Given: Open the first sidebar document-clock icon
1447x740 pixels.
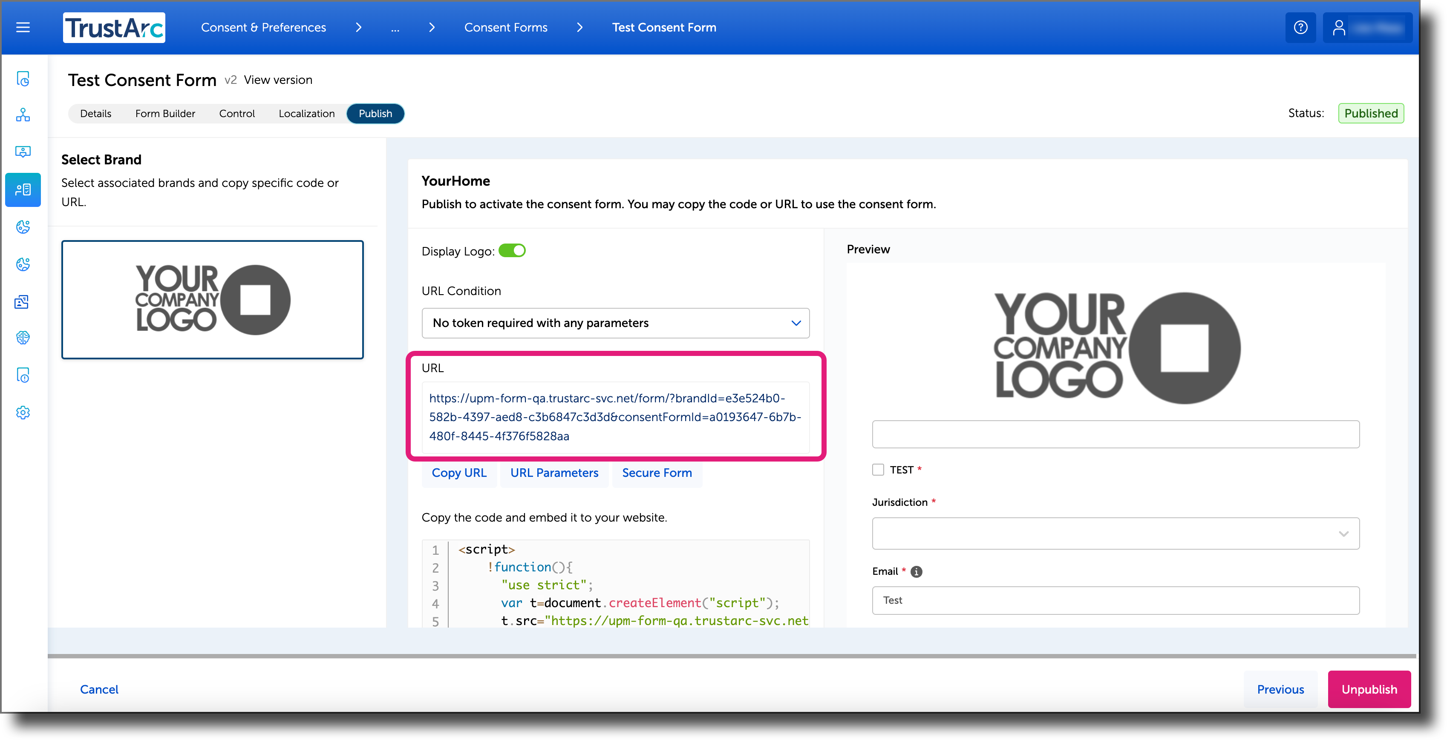Looking at the screenshot, I should [23, 79].
